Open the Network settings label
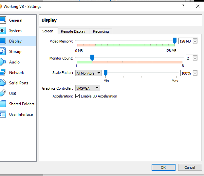 tap(16, 73)
